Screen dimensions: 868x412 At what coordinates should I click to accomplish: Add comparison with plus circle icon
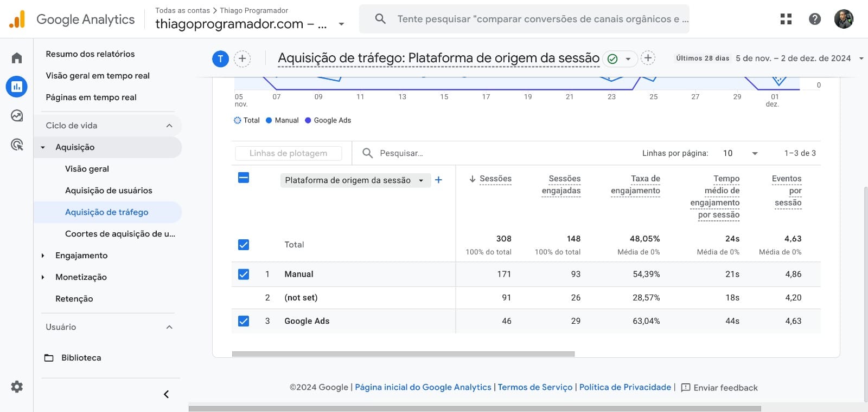point(242,58)
